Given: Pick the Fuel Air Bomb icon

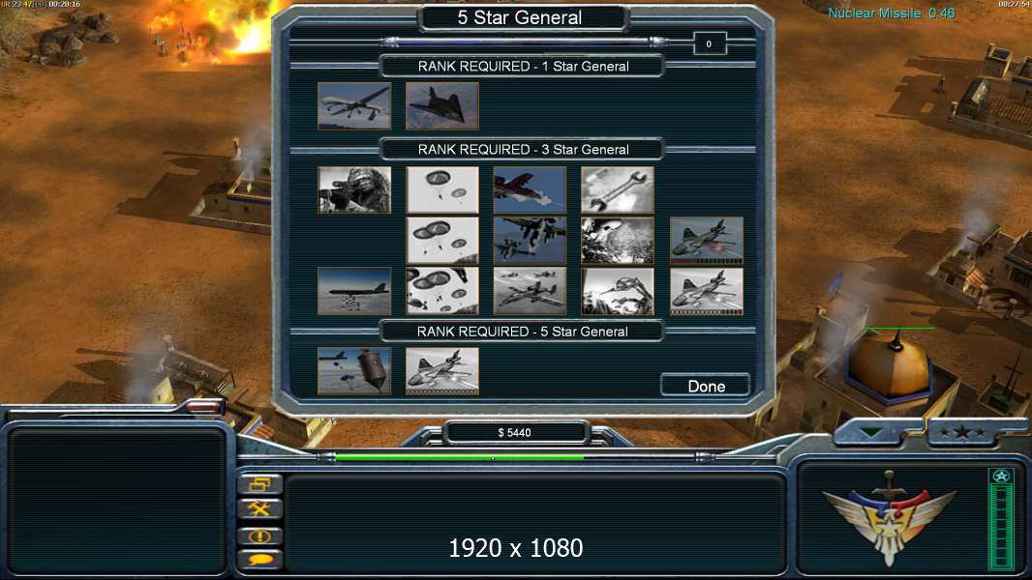Looking at the screenshot, I should coord(354,371).
